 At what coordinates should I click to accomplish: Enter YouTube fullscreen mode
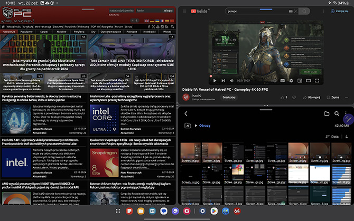coord(317,81)
